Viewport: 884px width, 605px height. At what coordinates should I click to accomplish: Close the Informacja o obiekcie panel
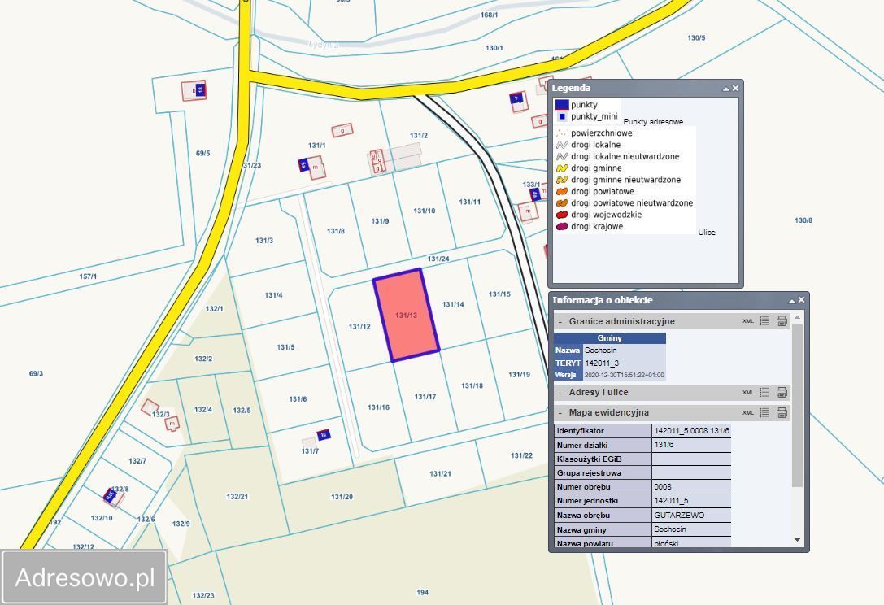point(801,300)
